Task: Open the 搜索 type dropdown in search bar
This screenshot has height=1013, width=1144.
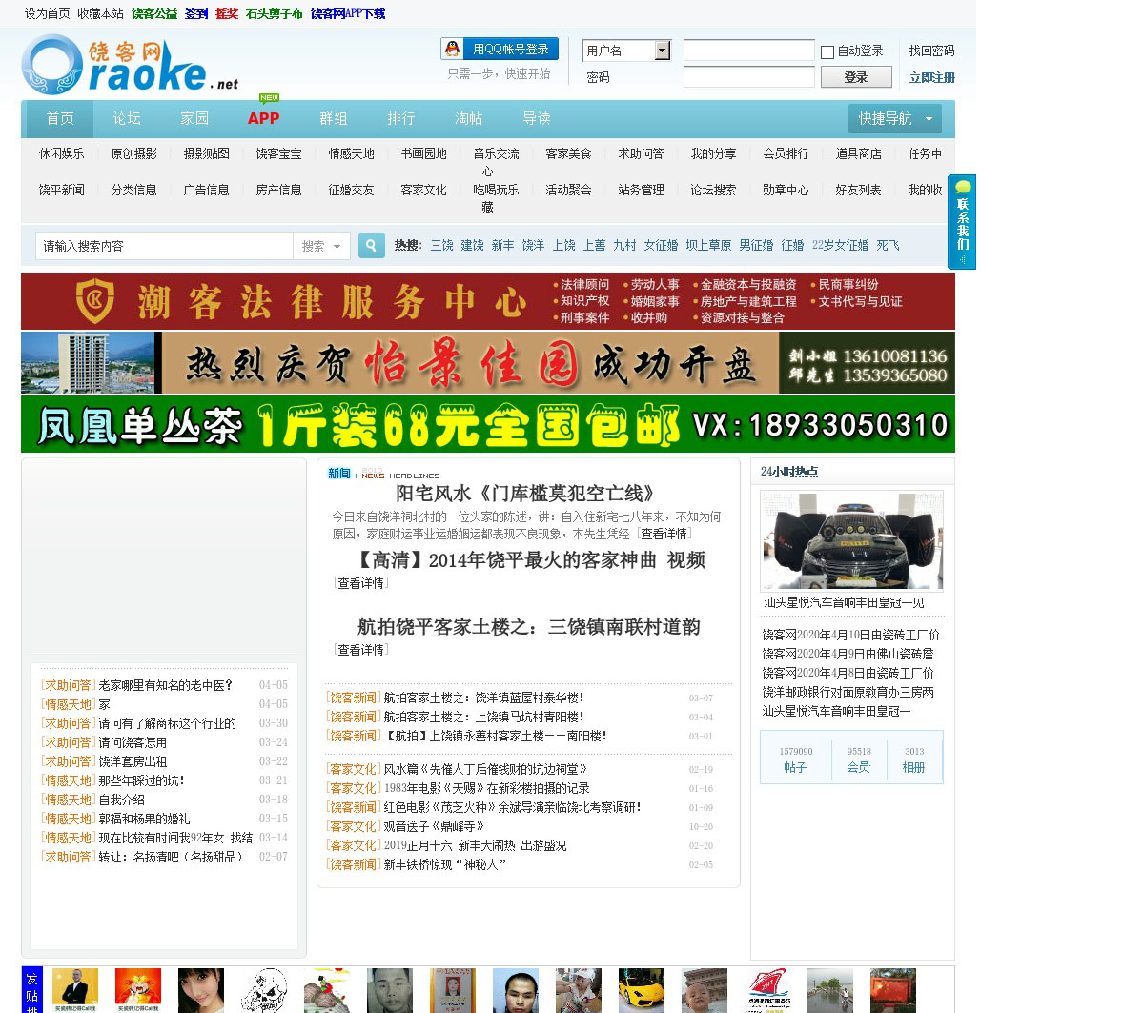Action: click(x=321, y=246)
